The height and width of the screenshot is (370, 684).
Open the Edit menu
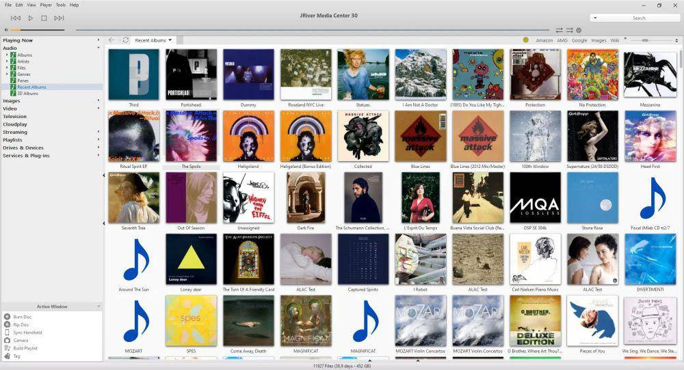click(x=19, y=5)
